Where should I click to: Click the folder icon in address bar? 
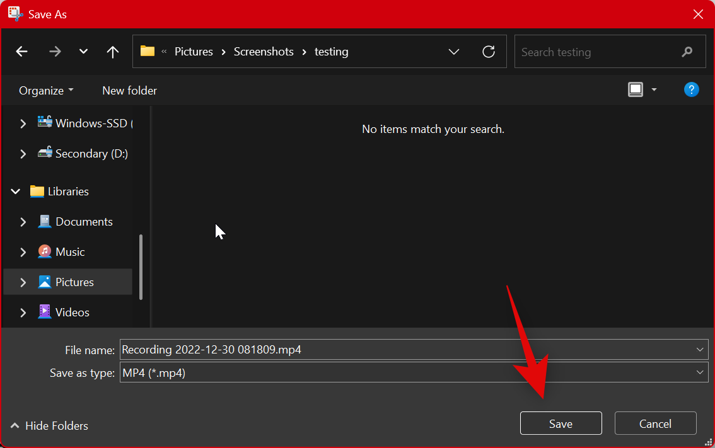point(148,51)
